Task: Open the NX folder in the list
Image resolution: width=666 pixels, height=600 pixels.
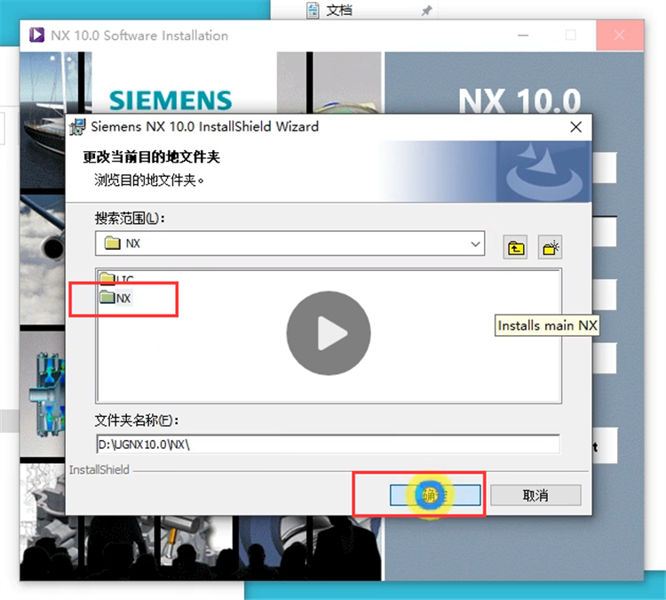Action: click(x=115, y=298)
